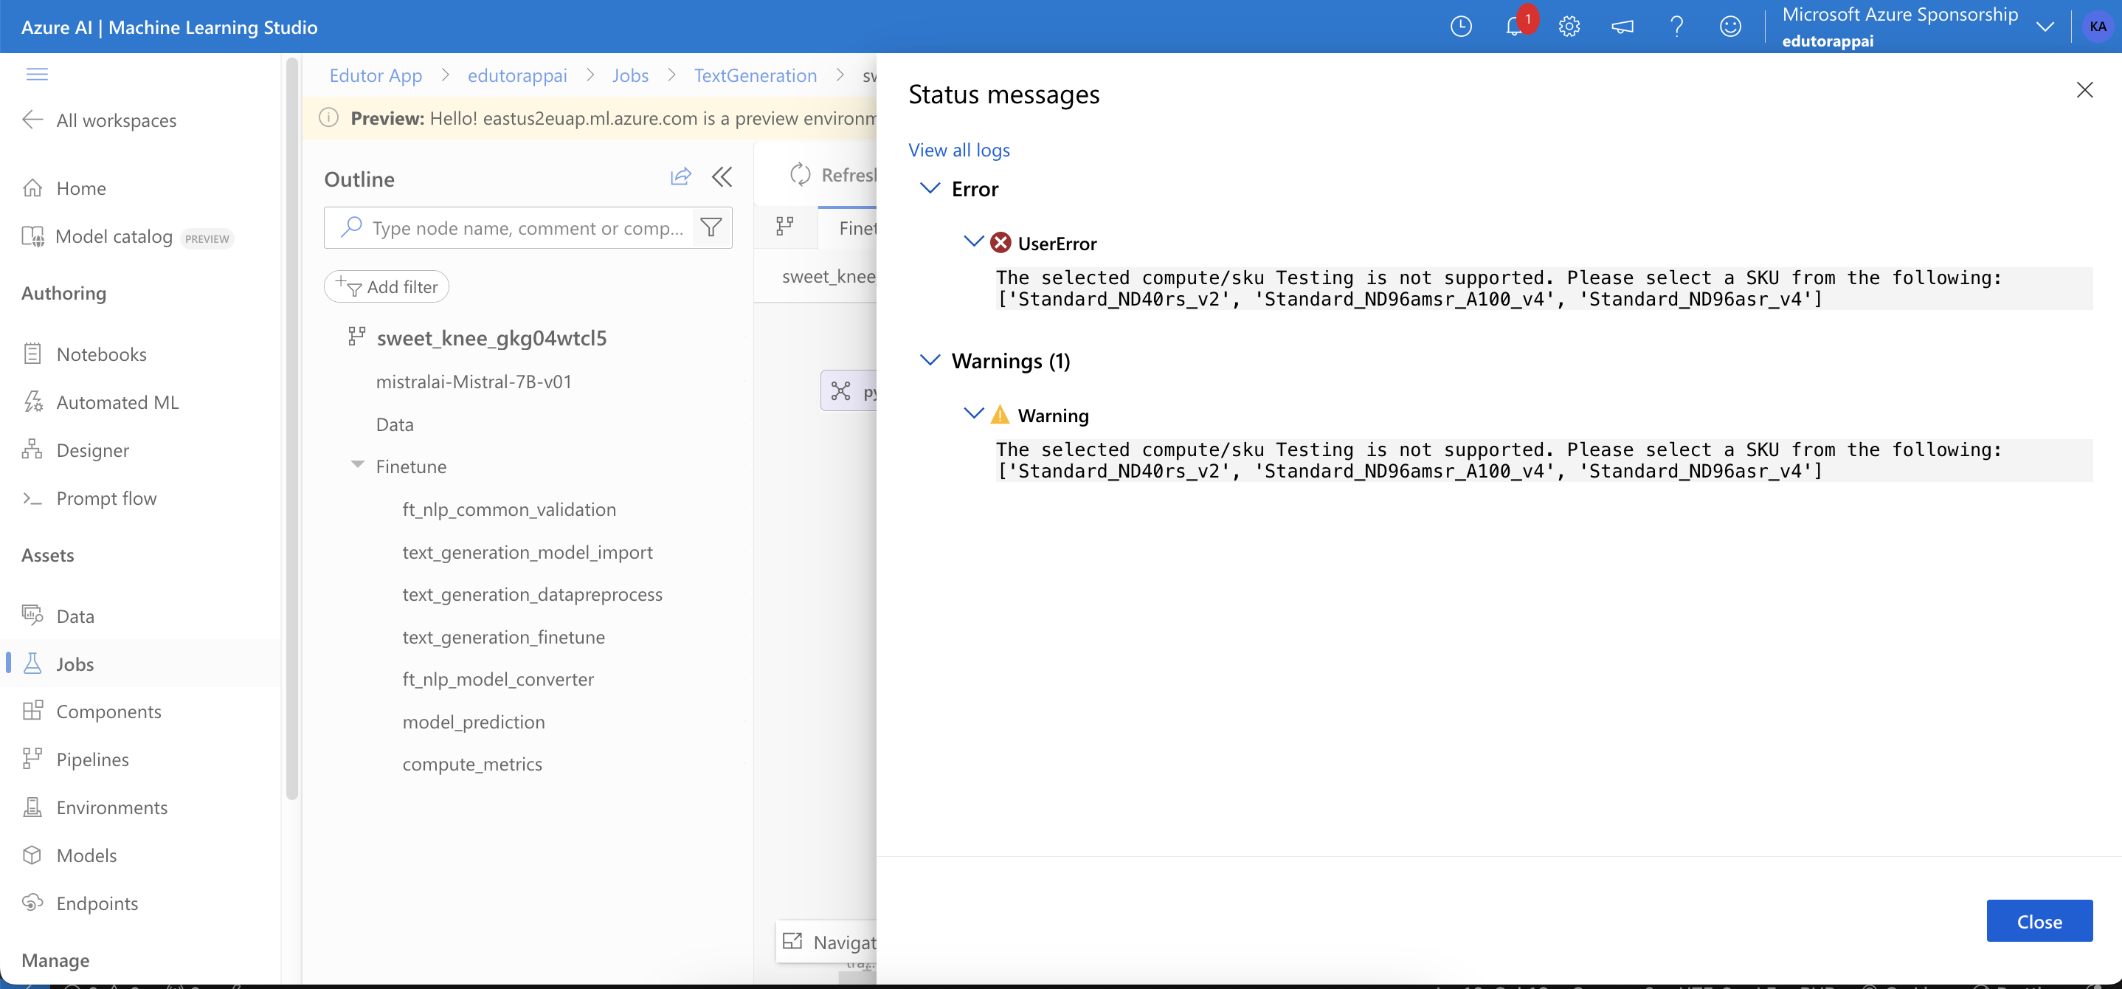Open Jobs breadcrumb link
Viewport: 2122px width, 989px height.
[x=630, y=75]
